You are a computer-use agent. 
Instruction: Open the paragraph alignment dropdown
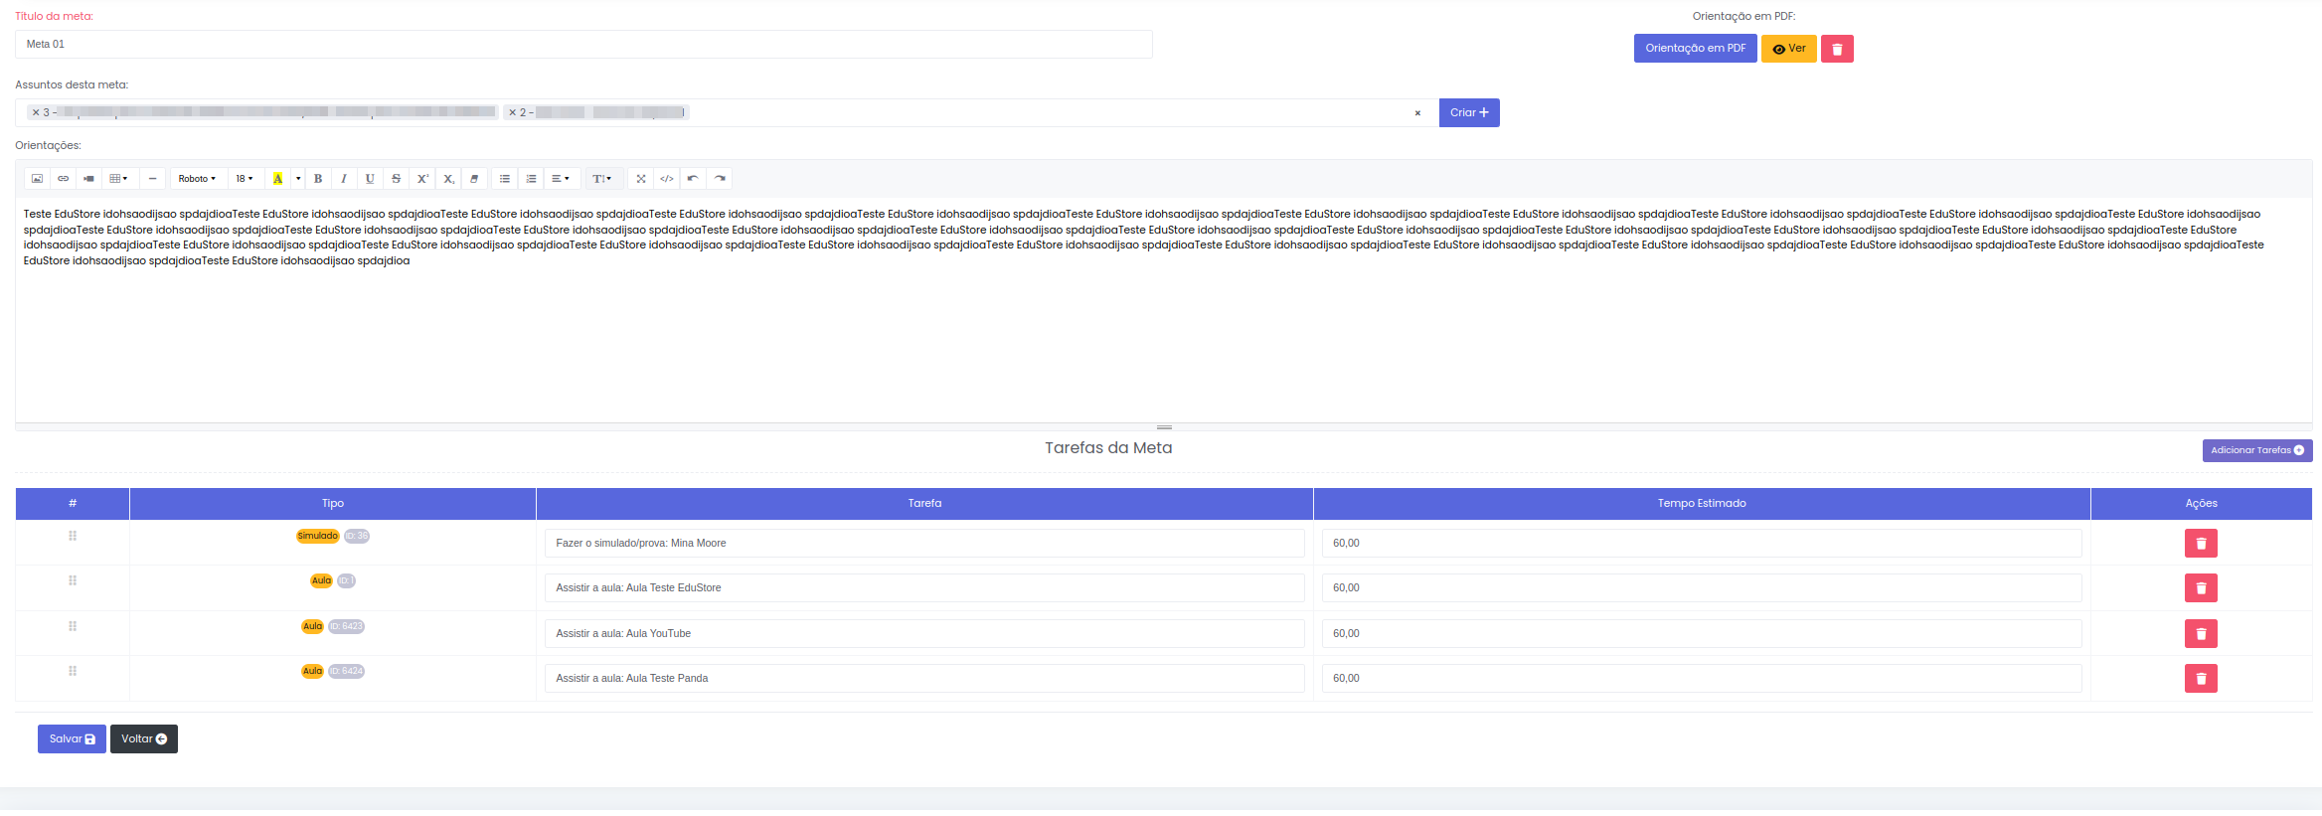pos(561,179)
